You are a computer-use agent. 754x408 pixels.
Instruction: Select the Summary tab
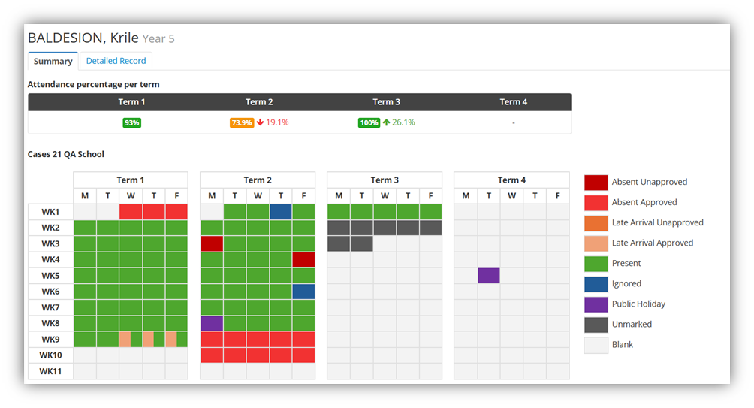(53, 62)
